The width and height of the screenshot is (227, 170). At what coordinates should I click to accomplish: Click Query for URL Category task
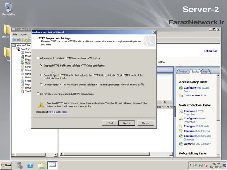click(197, 144)
